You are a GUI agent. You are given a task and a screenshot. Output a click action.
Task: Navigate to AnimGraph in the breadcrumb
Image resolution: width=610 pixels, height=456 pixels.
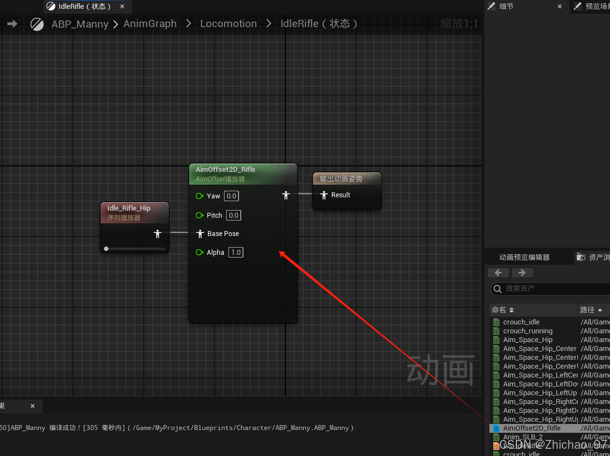point(150,24)
